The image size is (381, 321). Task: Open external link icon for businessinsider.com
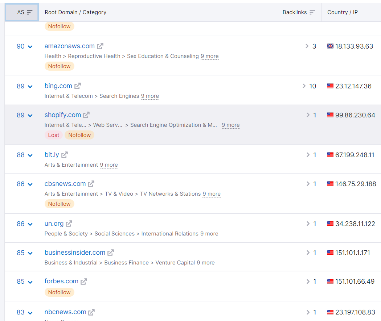pos(111,253)
